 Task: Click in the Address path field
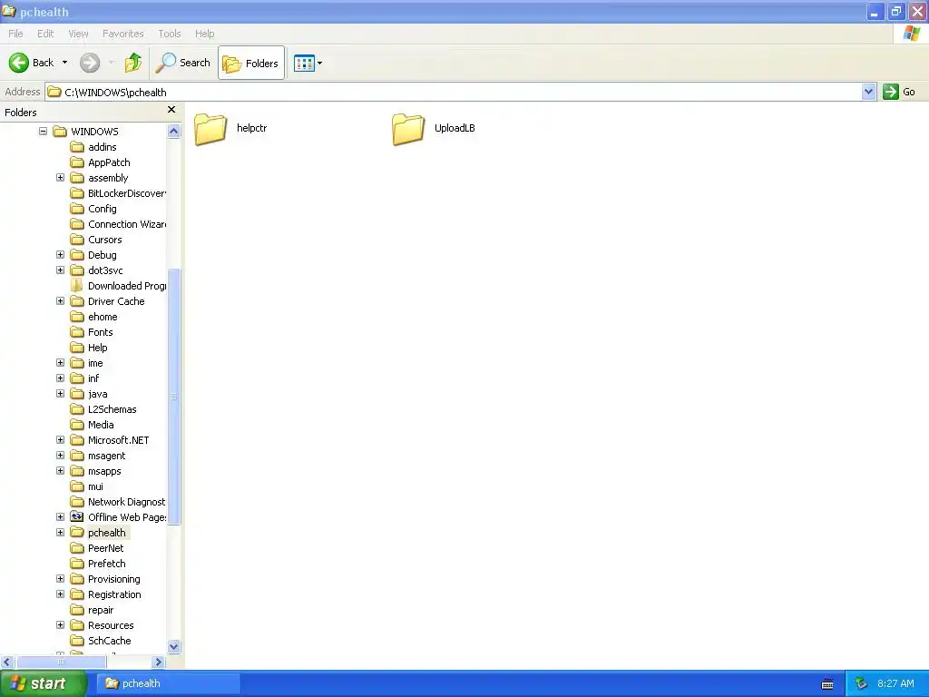(x=454, y=92)
